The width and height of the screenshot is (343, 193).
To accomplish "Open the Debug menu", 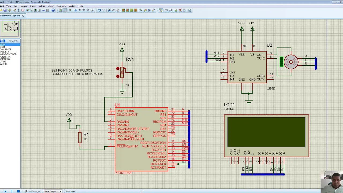I will click(x=42, y=6).
